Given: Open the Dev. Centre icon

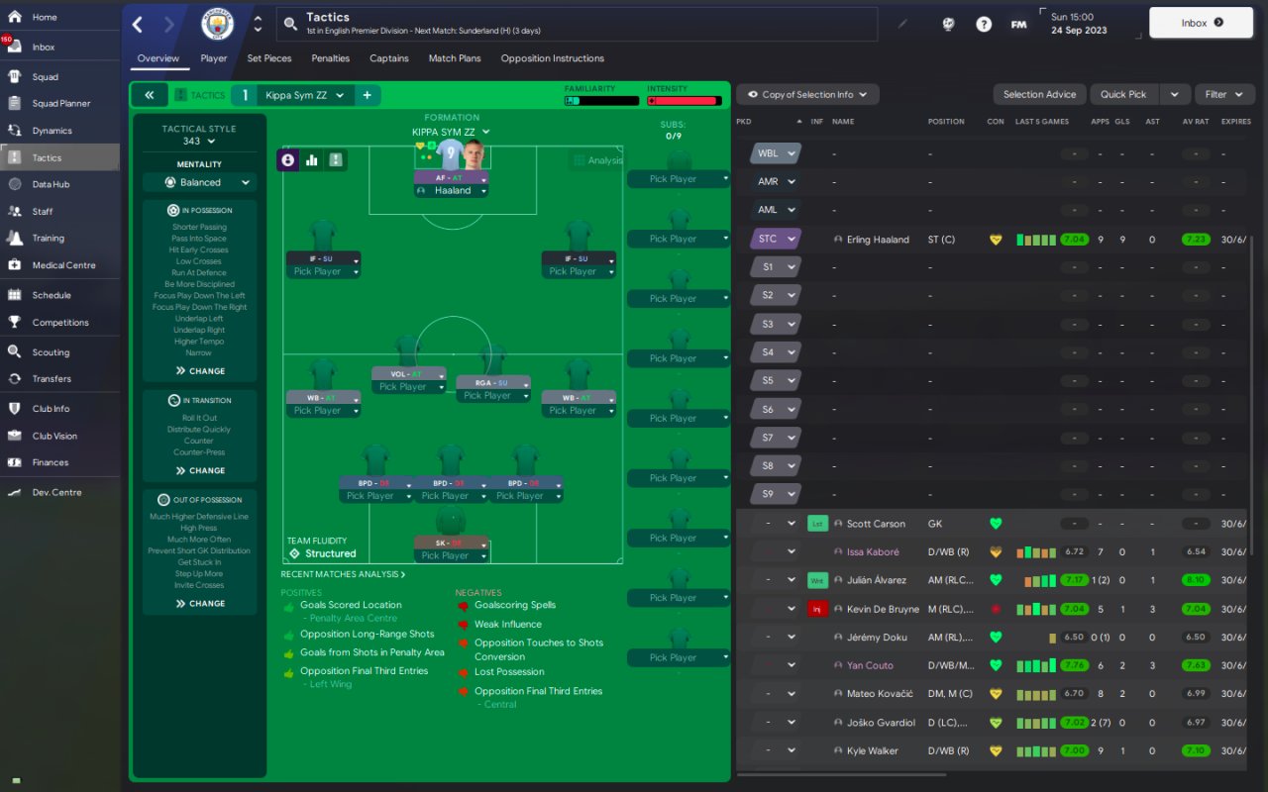Looking at the screenshot, I should [x=14, y=492].
